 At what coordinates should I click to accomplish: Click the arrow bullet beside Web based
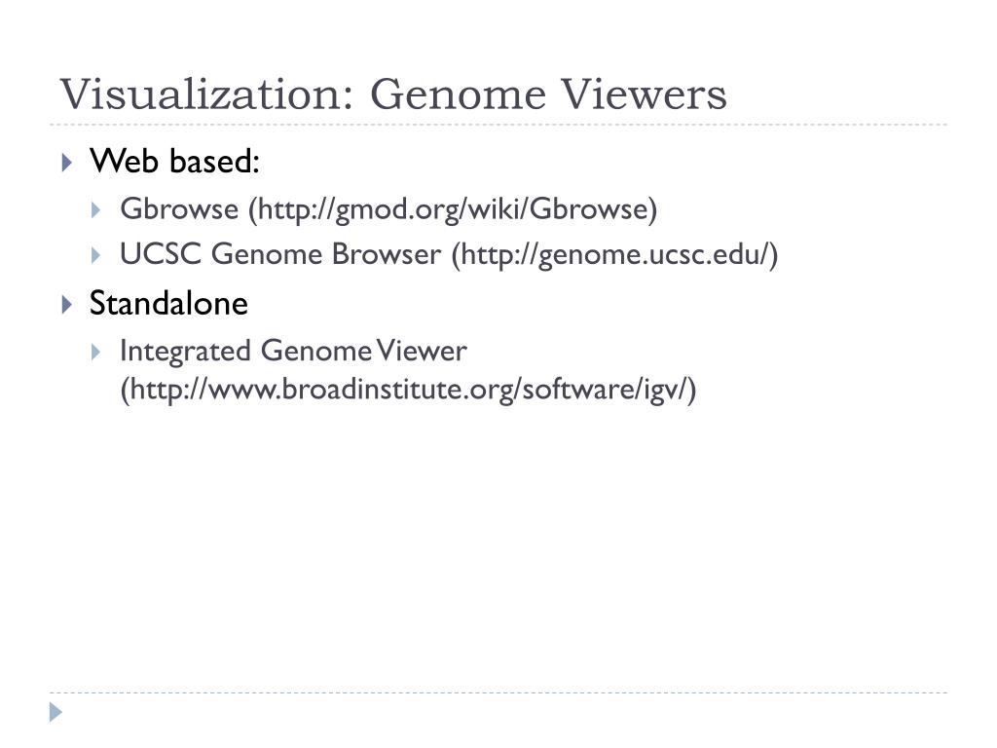coord(67,163)
